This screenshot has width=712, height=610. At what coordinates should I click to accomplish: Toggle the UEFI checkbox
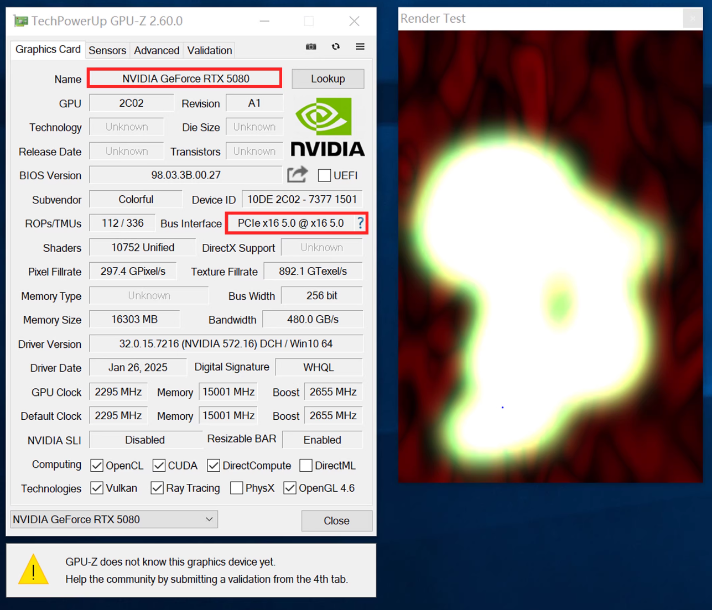324,175
